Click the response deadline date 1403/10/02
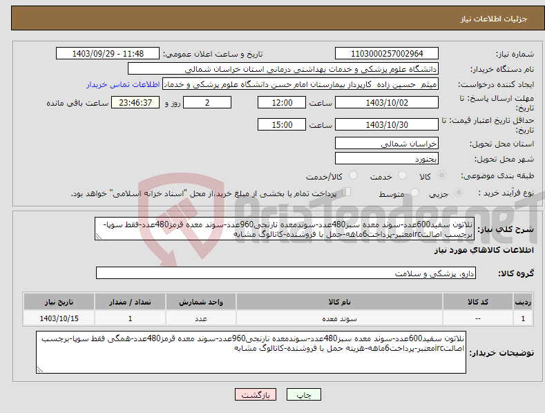Viewport: 545px width, 413px height. pyautogui.click(x=387, y=102)
